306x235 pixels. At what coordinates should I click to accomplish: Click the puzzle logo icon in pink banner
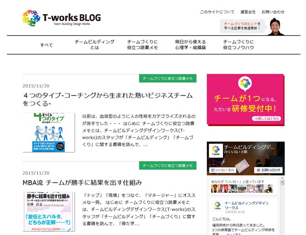pyautogui.click(x=245, y=84)
